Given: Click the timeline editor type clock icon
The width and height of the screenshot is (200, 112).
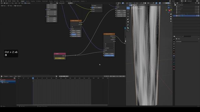Looking at the screenshot, I should [x=2, y=76].
